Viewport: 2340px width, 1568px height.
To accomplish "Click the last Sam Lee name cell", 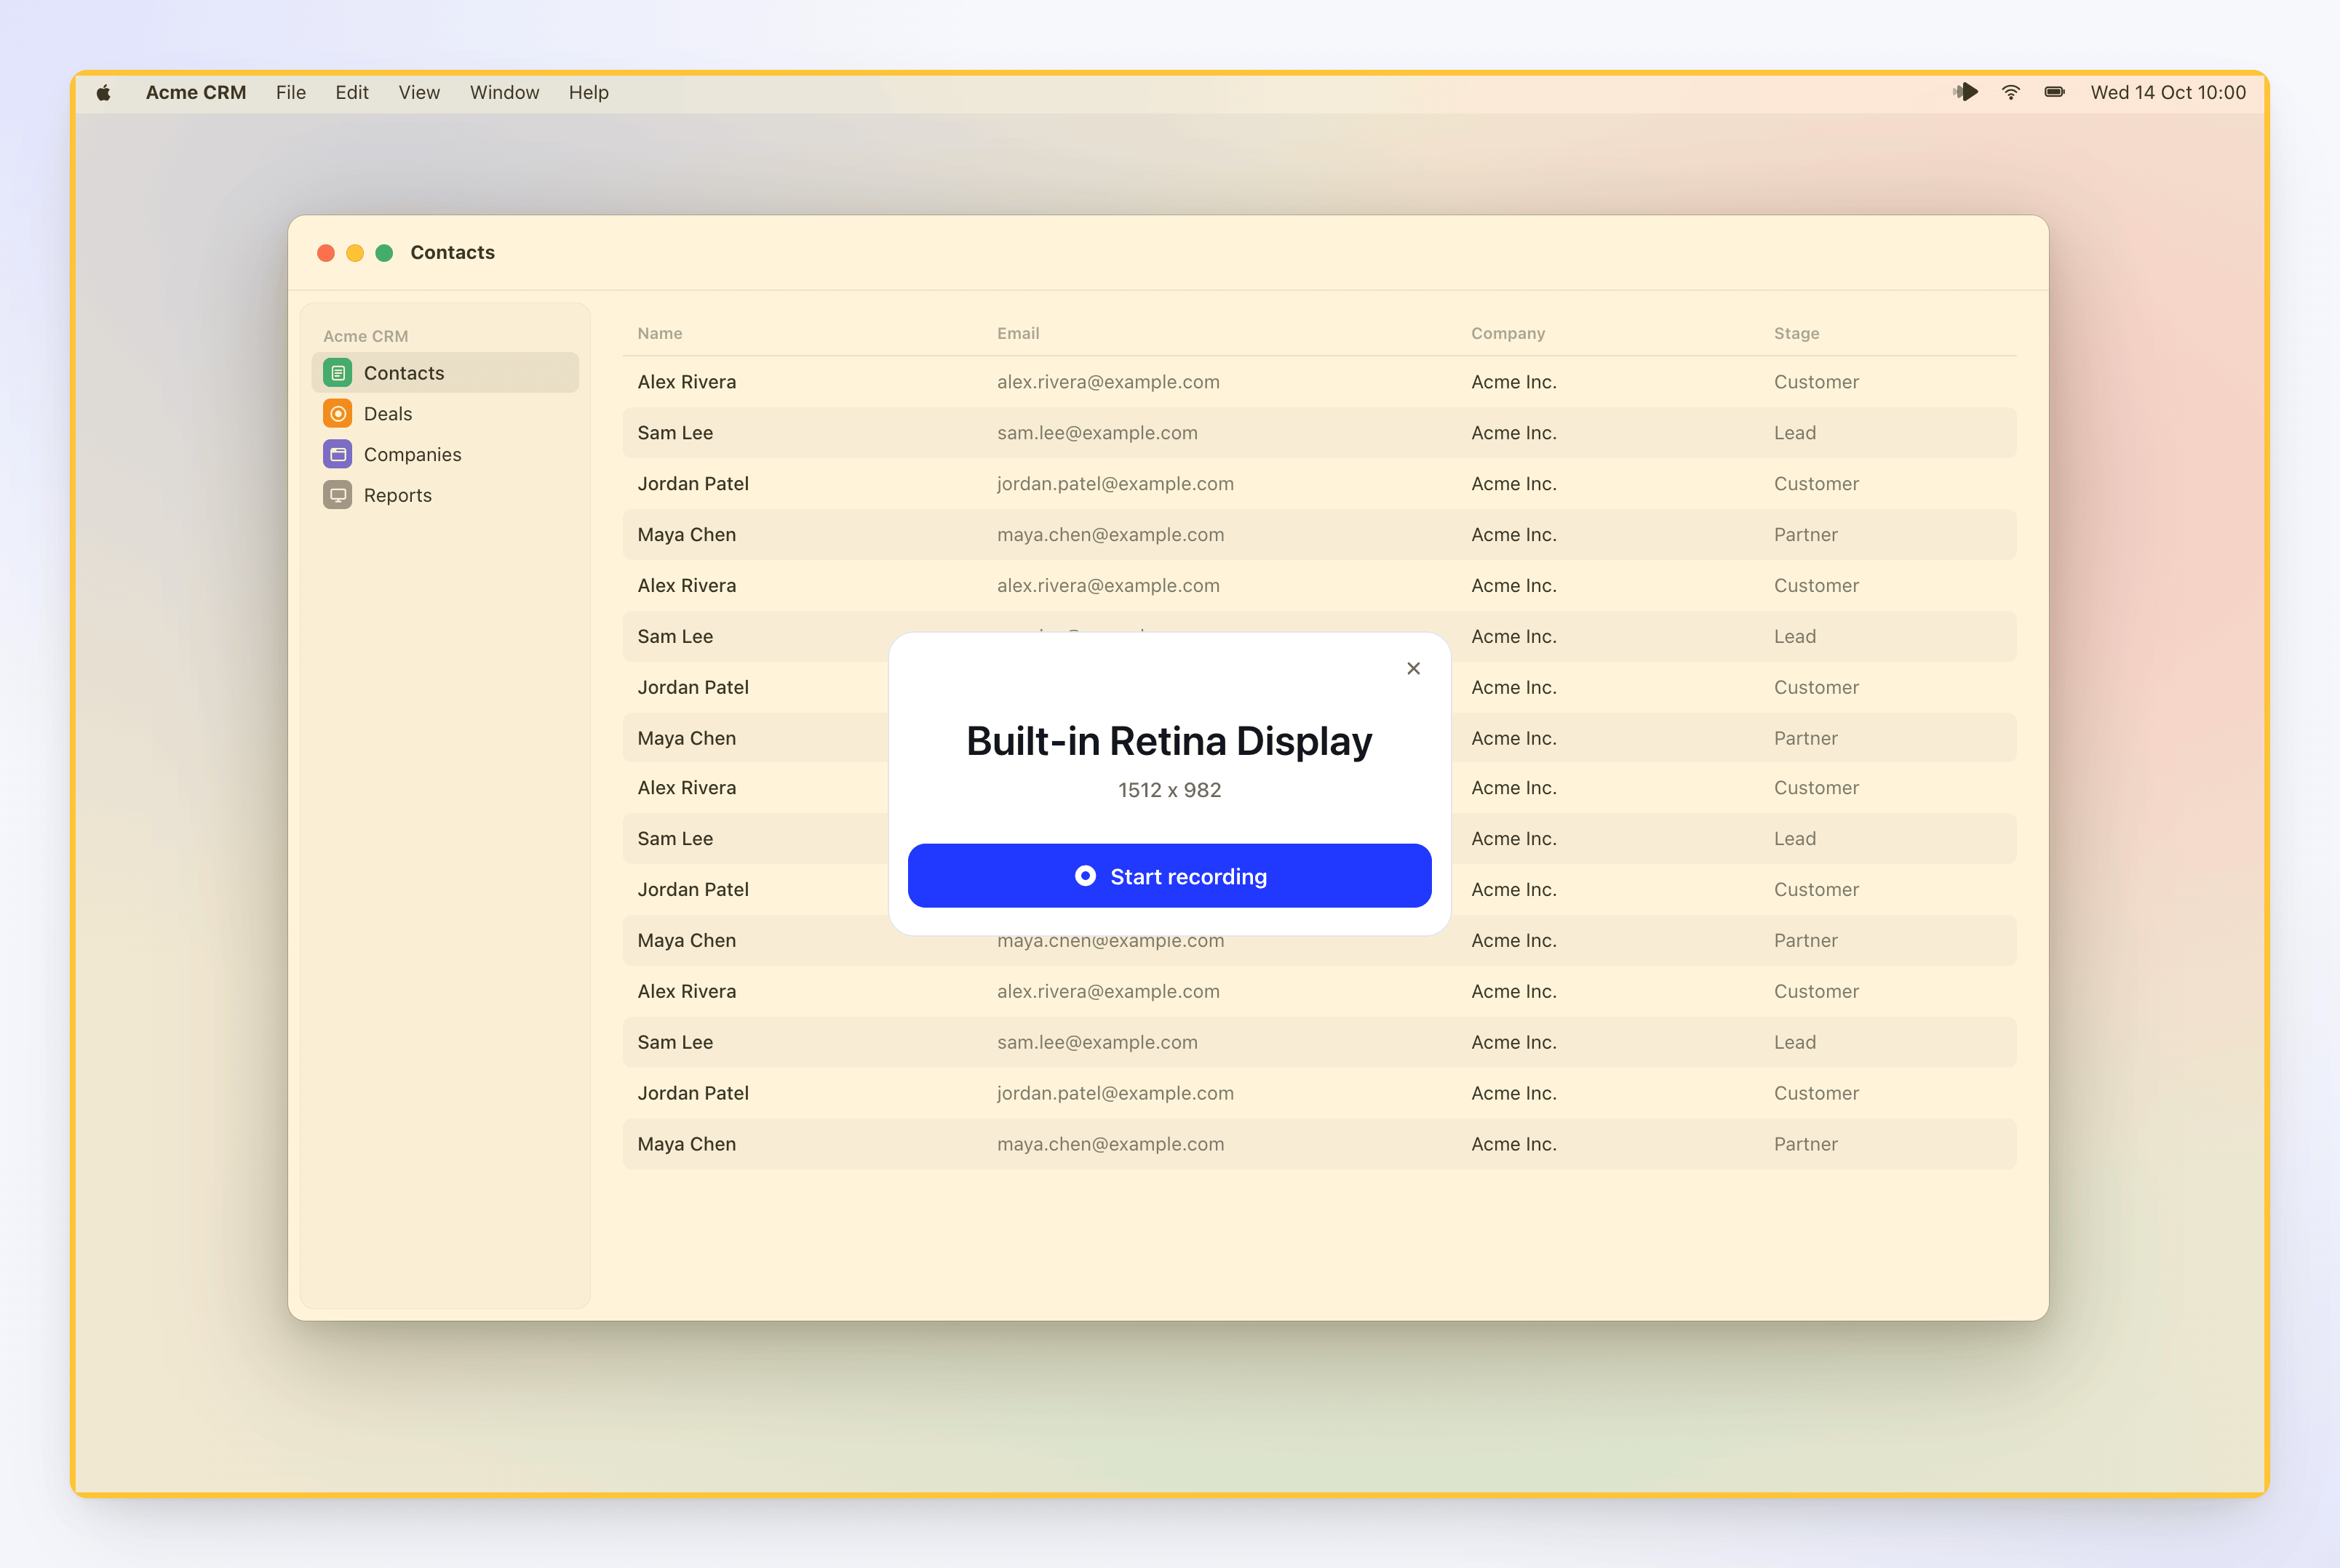I will (x=674, y=1042).
